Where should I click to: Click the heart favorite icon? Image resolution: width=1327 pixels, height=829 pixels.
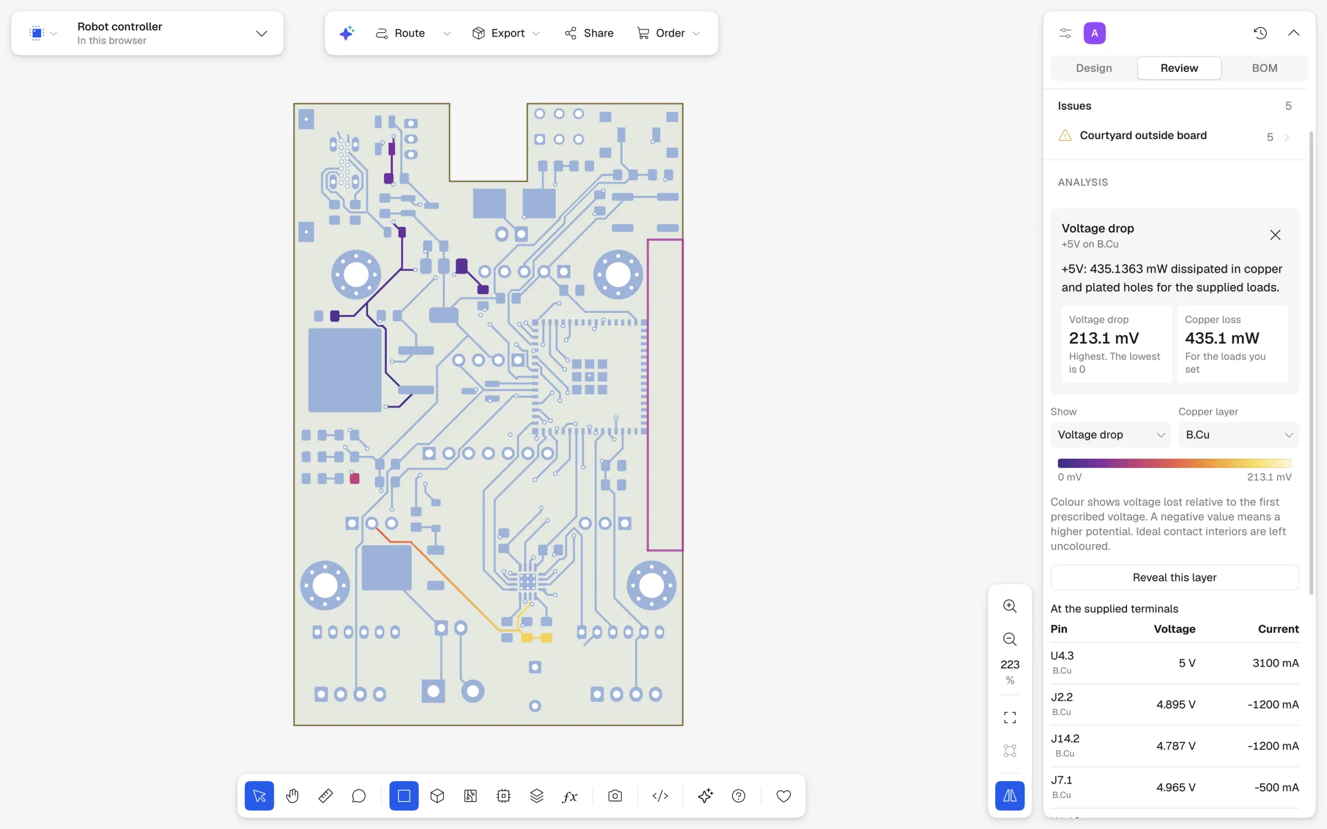(x=784, y=795)
